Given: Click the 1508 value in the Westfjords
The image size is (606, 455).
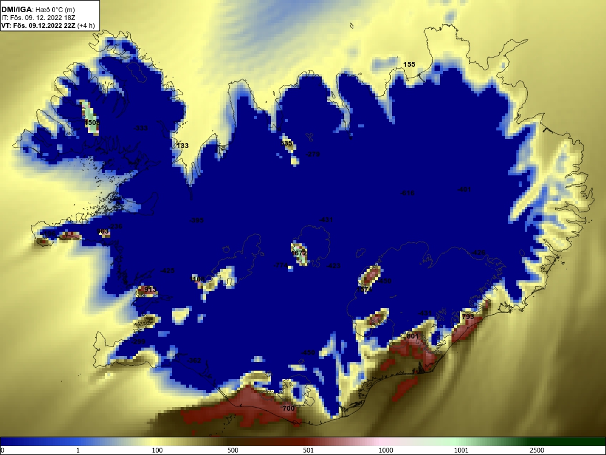Looking at the screenshot, I should tap(92, 123).
